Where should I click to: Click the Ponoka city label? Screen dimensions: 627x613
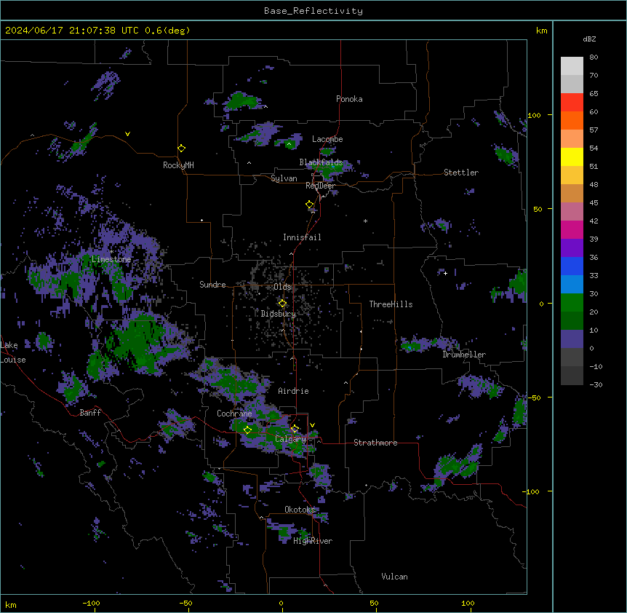349,99
